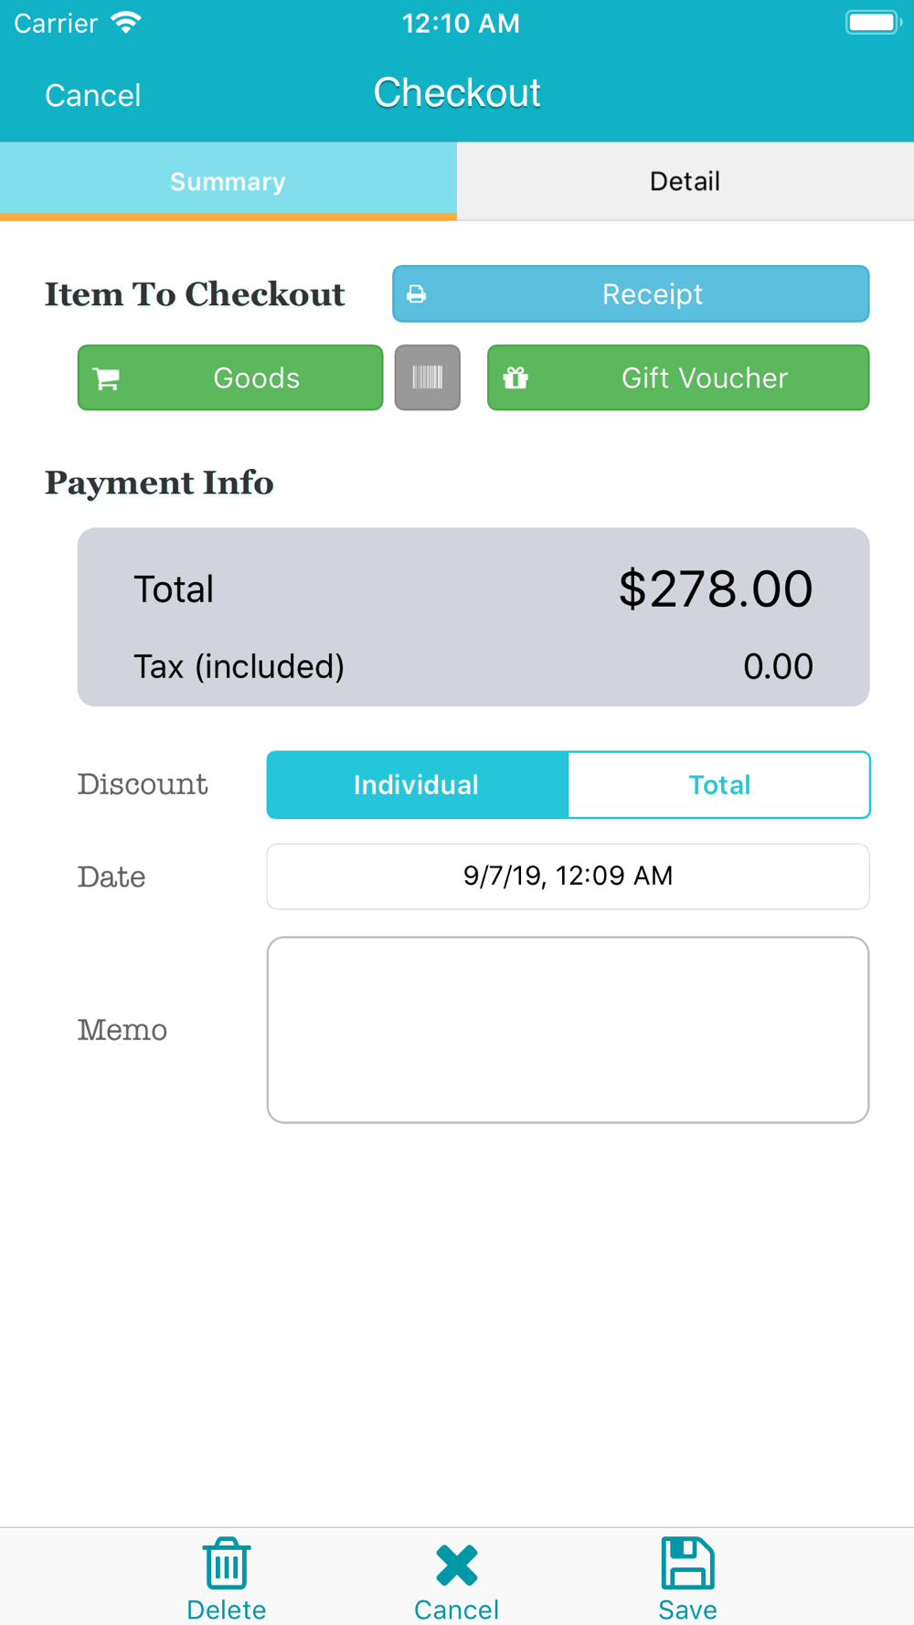Tap the floppy disk Save icon
The image size is (914, 1625).
click(x=687, y=1563)
